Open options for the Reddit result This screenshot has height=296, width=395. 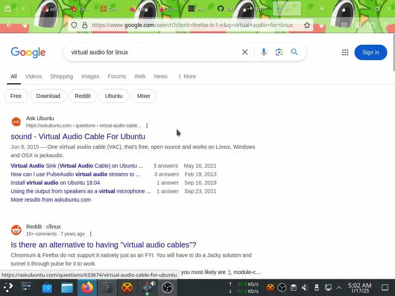point(91,234)
